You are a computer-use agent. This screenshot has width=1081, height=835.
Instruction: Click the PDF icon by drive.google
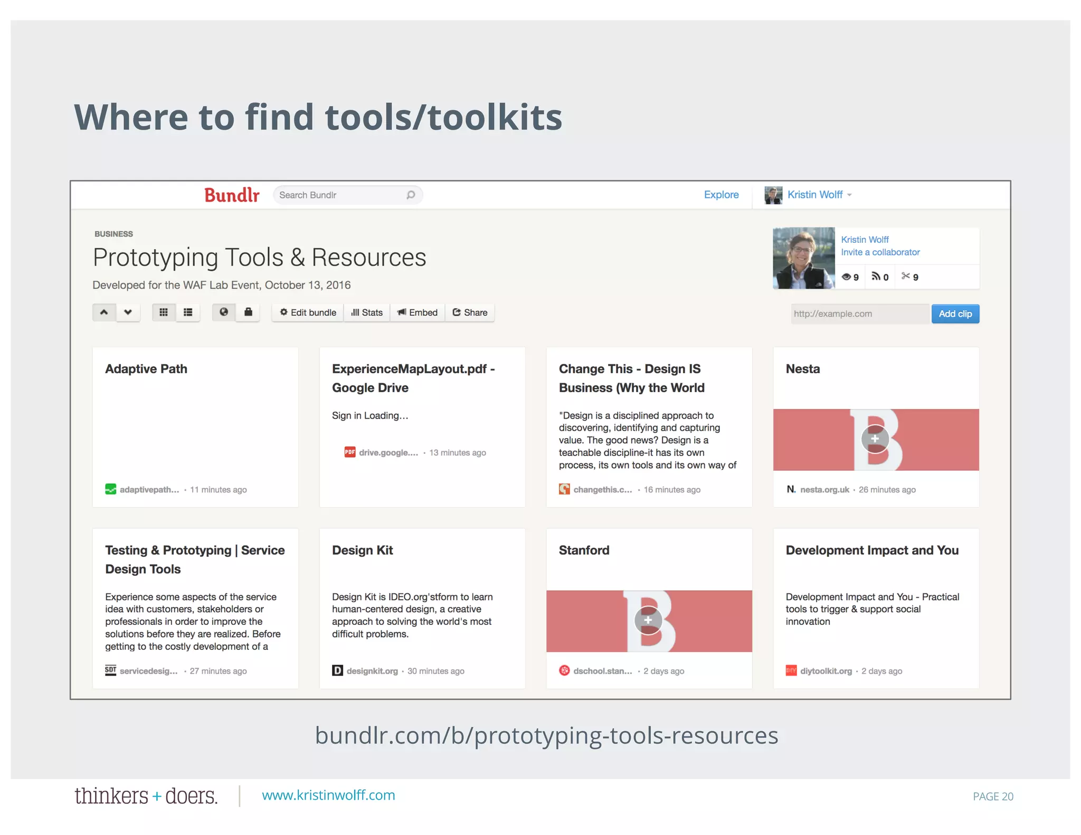coord(349,452)
